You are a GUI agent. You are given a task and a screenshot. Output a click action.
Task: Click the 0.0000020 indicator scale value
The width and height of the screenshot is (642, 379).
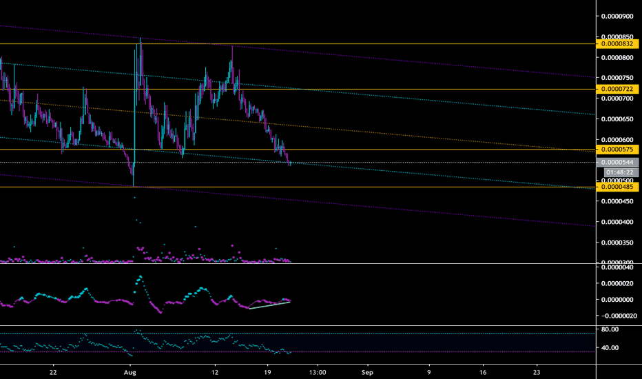(617, 283)
